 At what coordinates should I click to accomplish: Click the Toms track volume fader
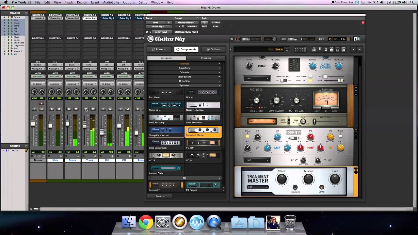84,124
